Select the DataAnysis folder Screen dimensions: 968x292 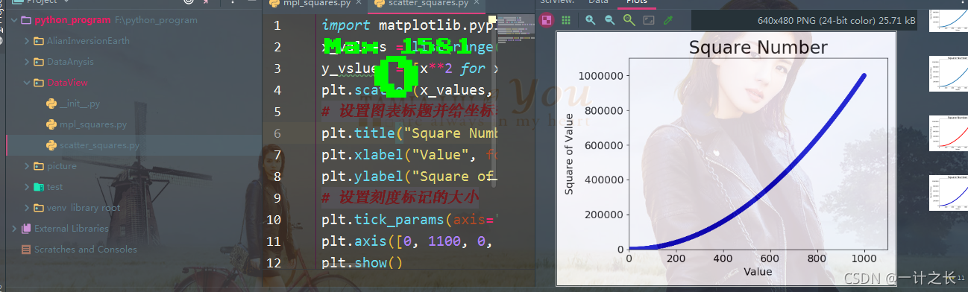point(70,62)
